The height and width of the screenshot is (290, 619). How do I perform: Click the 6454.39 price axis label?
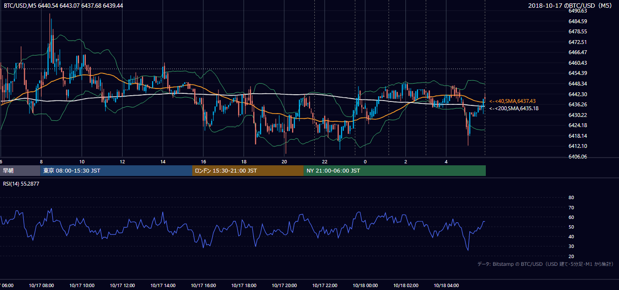pos(578,73)
